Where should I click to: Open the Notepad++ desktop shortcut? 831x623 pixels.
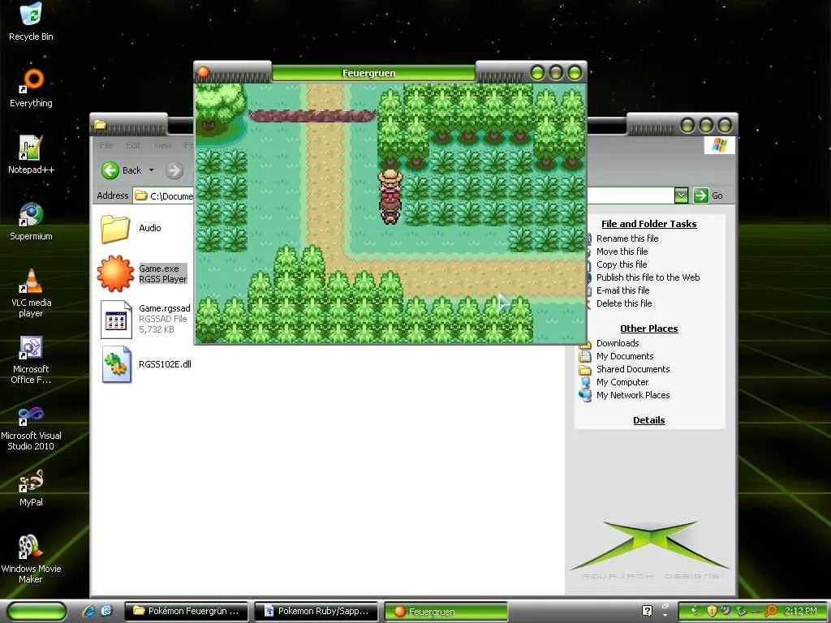click(31, 155)
